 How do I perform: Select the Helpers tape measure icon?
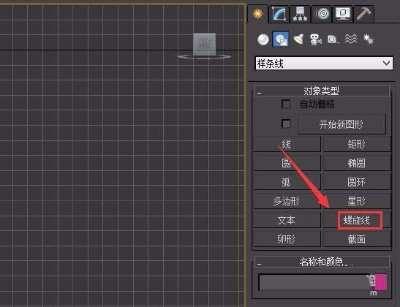[333, 39]
